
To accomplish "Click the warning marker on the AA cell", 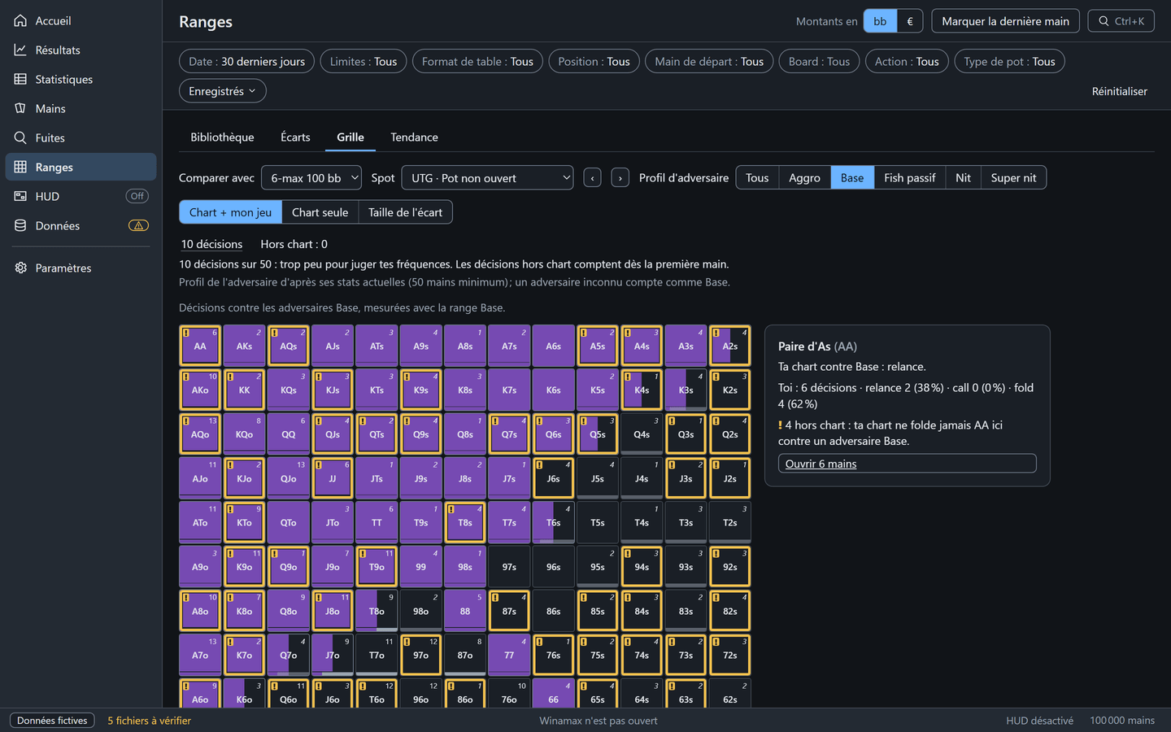I will (x=186, y=333).
